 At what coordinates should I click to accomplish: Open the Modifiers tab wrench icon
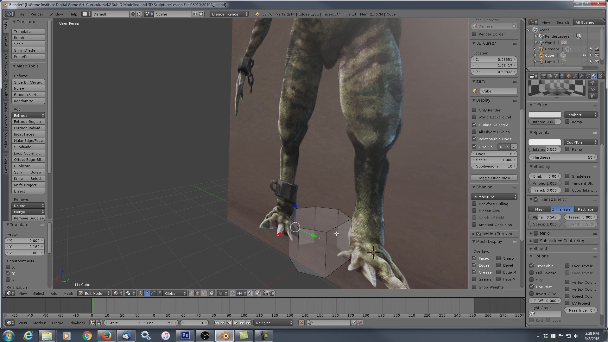tap(581, 76)
